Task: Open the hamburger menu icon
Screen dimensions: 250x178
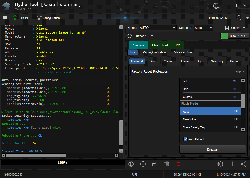Action: (5, 18)
